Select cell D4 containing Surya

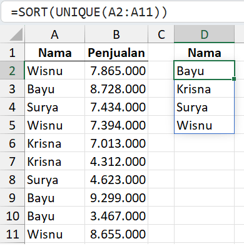point(204,106)
